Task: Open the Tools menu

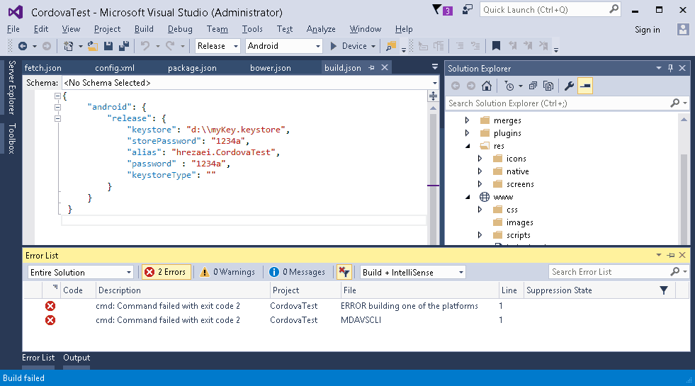Action: pyautogui.click(x=252, y=29)
